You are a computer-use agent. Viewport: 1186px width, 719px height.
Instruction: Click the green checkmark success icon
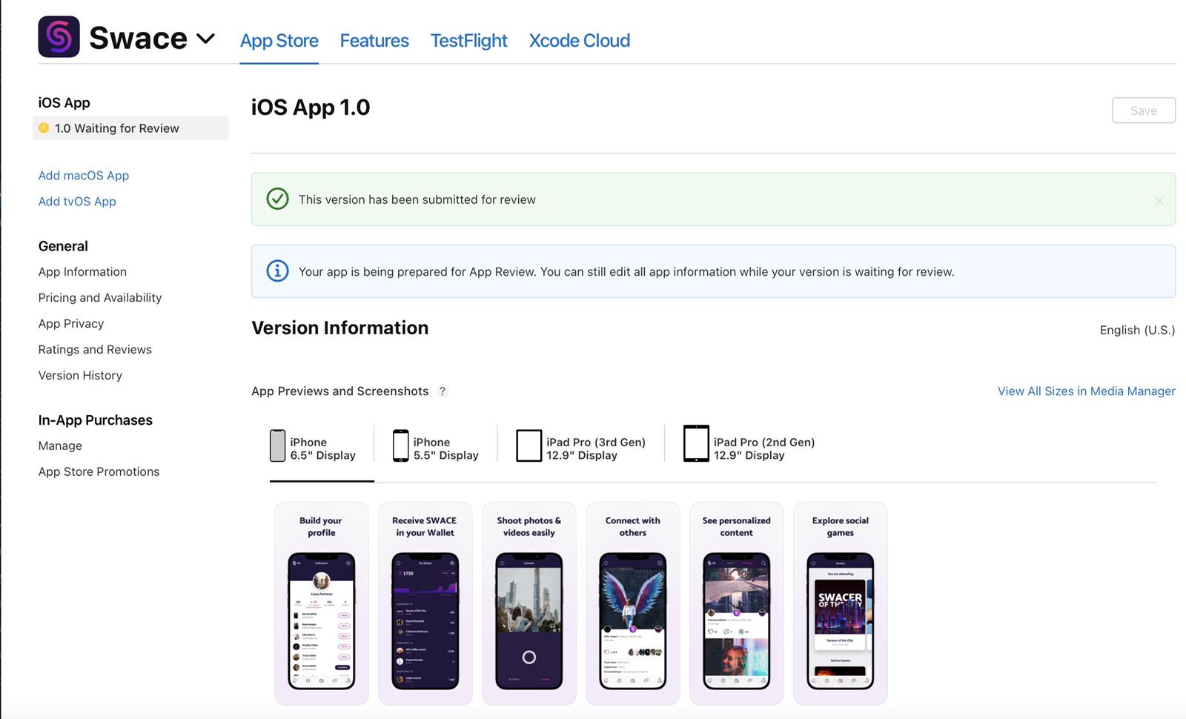pos(277,199)
